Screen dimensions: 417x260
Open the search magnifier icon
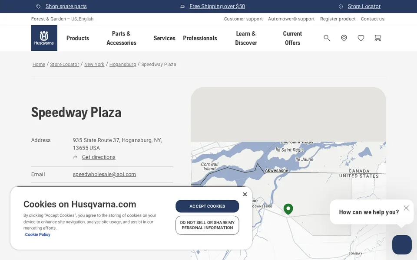327,38
